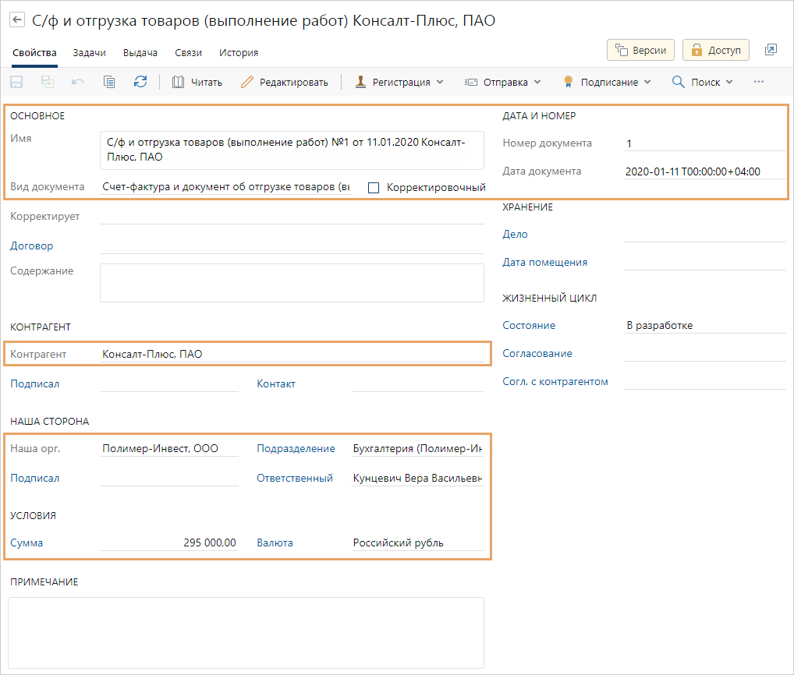Image resolution: width=794 pixels, height=675 pixels.
Task: Click the Undo arrow icon
Action: point(78,82)
